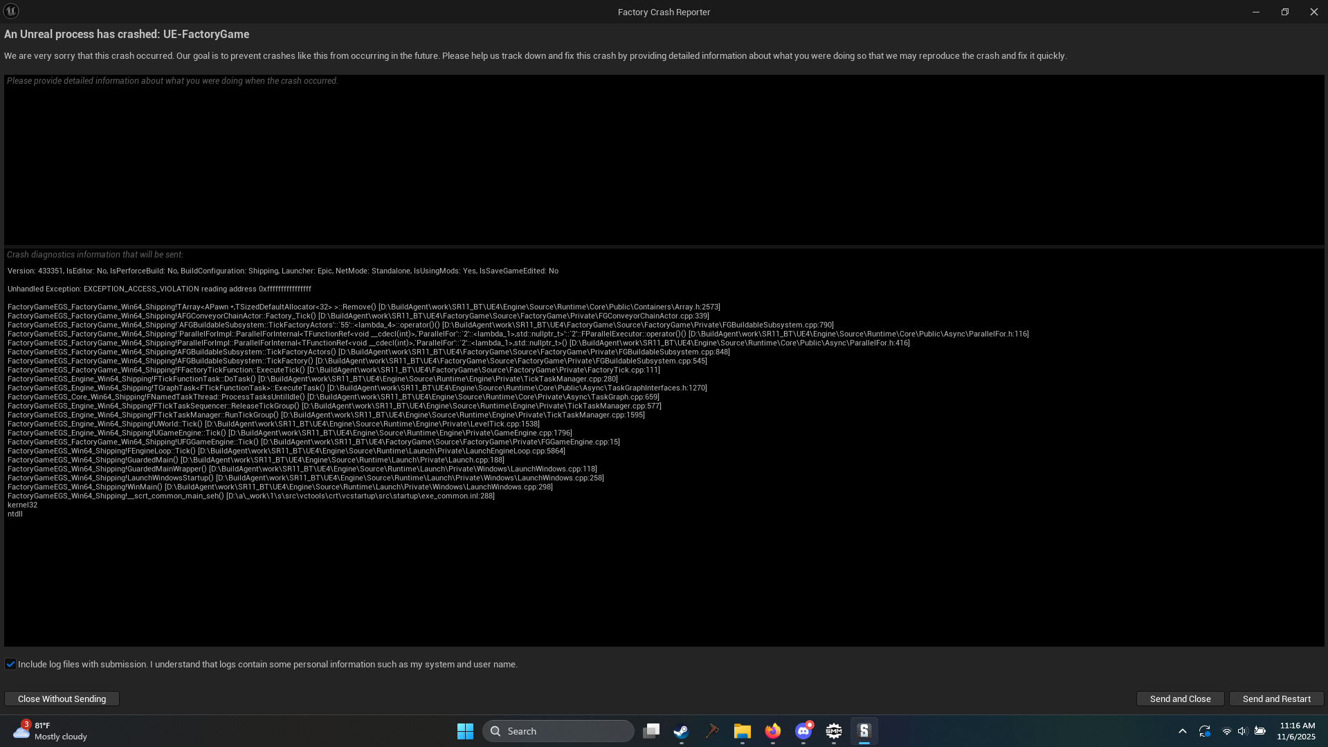Uncheck Include log files with submission

coord(10,664)
